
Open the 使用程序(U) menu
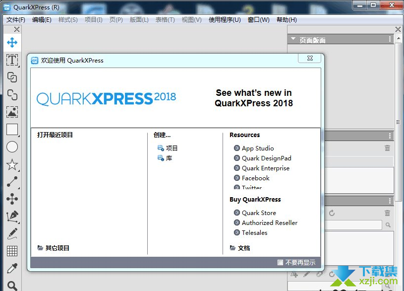coord(225,20)
